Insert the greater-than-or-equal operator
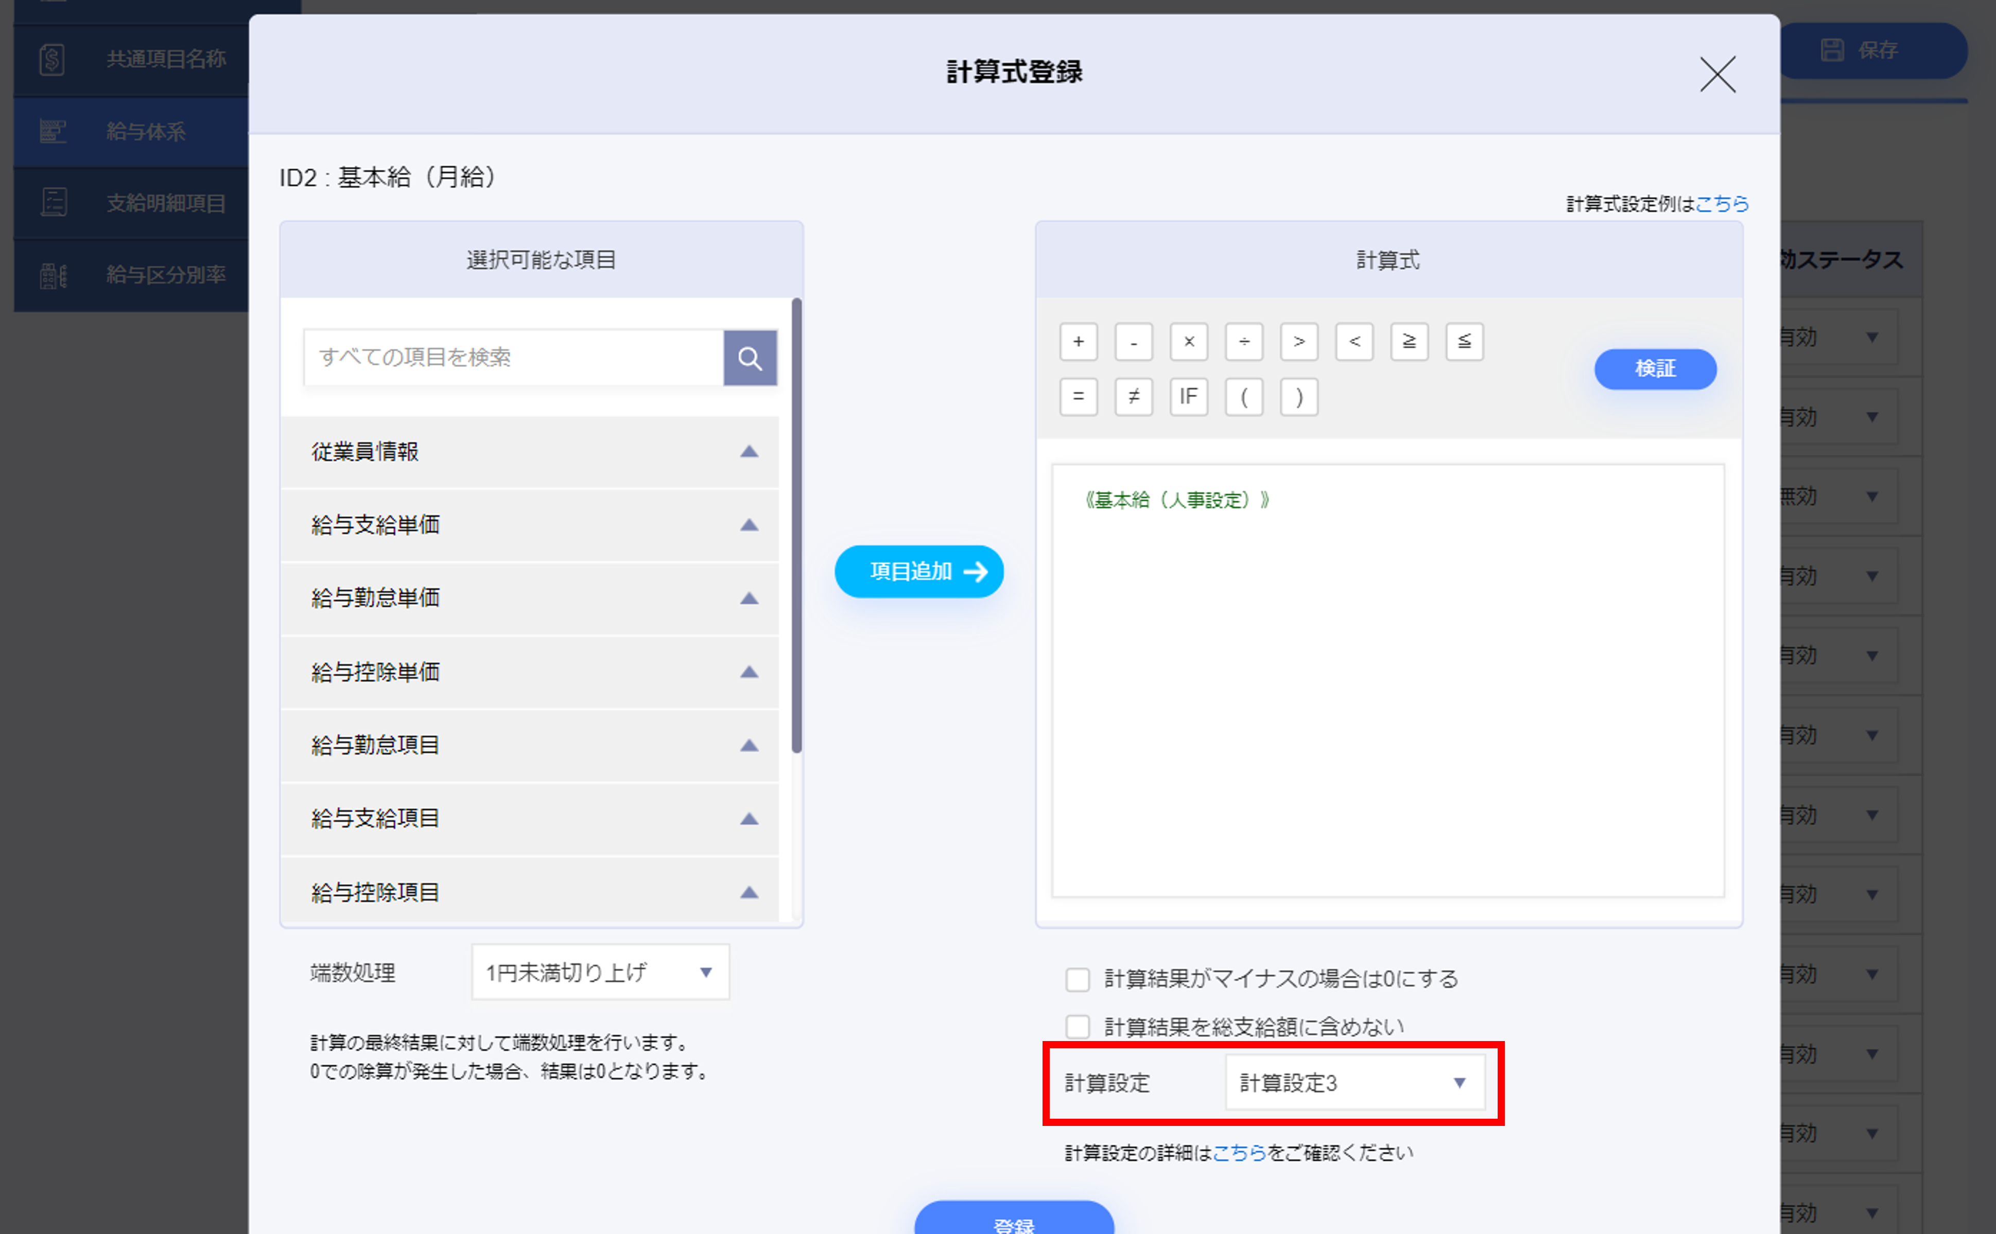The height and width of the screenshot is (1234, 1996). 1408,341
